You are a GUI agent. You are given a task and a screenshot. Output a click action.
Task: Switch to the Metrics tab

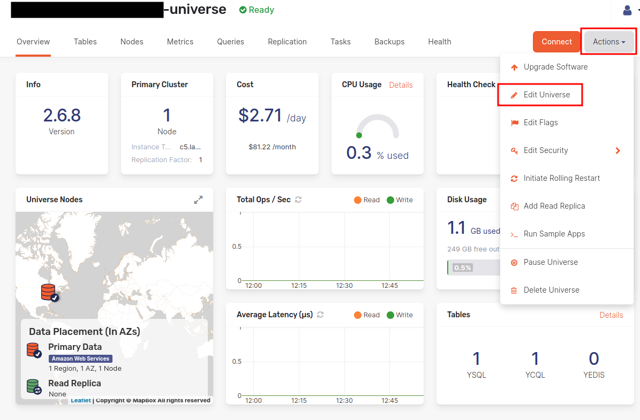point(180,41)
